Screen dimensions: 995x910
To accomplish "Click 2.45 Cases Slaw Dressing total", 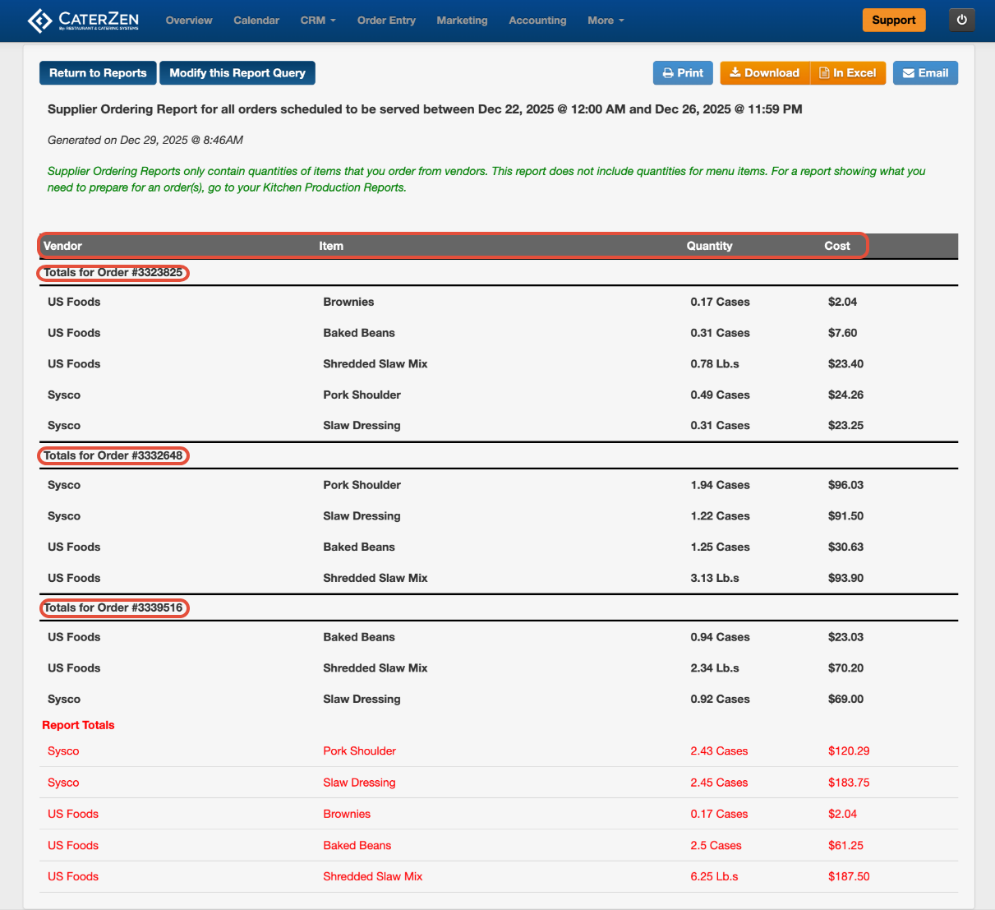I will tap(719, 783).
